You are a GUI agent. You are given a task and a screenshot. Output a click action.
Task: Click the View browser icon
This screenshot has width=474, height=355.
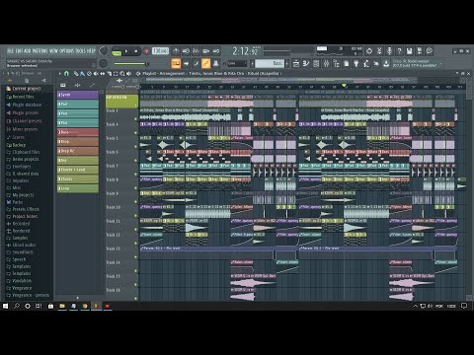336,63
